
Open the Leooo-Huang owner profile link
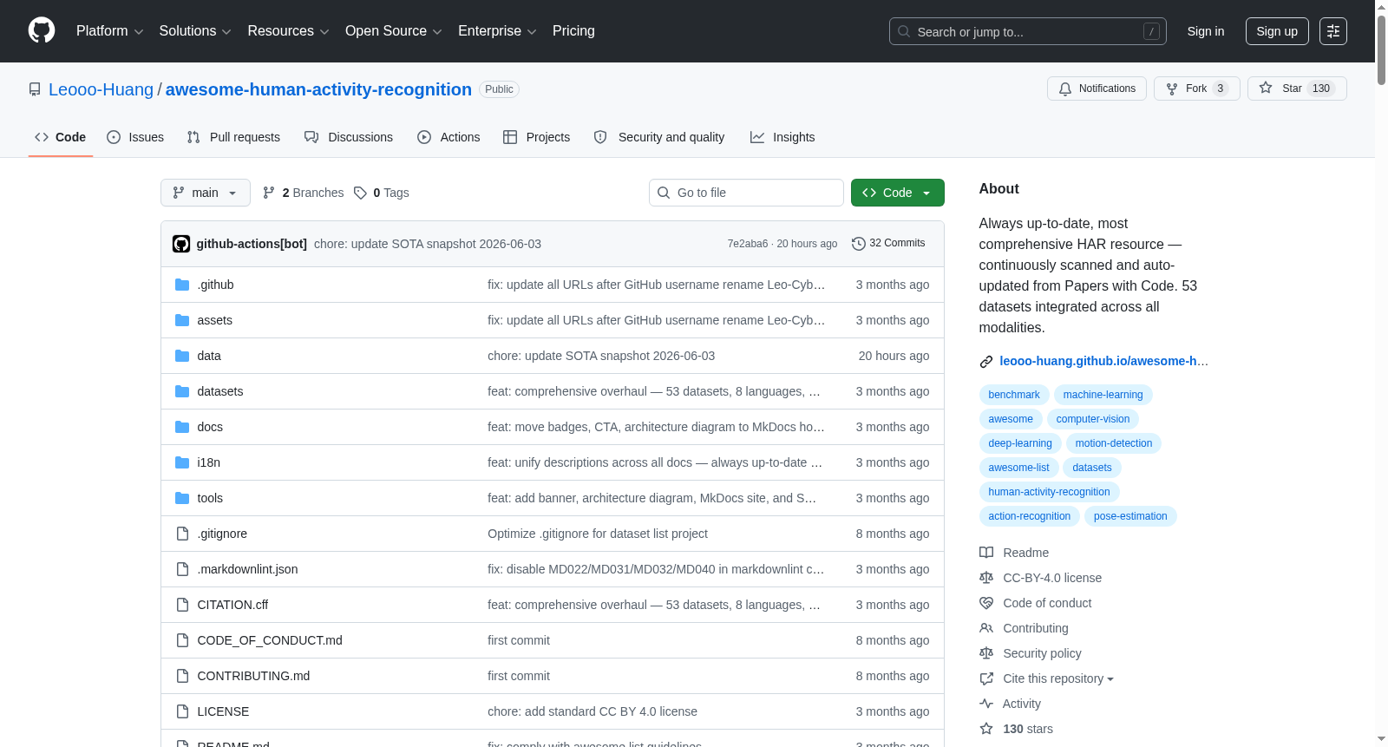coord(101,89)
